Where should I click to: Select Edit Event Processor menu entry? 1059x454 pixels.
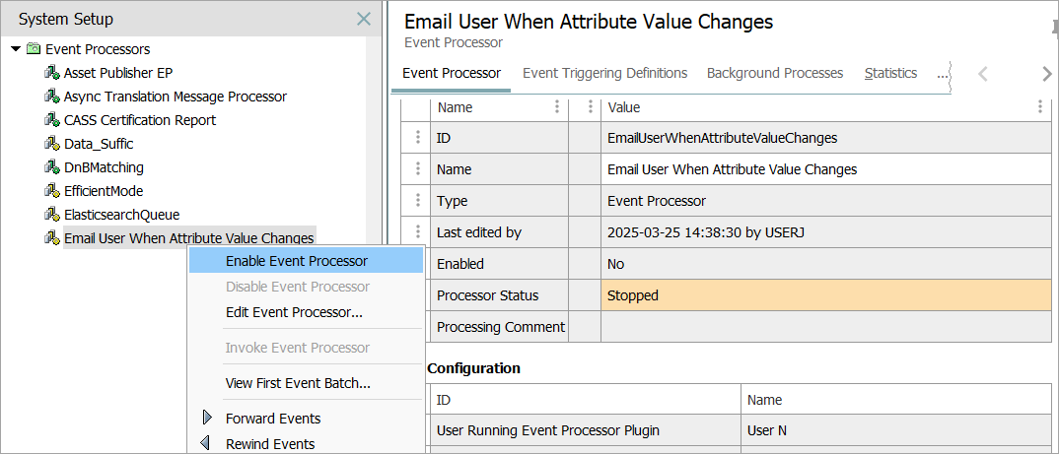click(294, 312)
